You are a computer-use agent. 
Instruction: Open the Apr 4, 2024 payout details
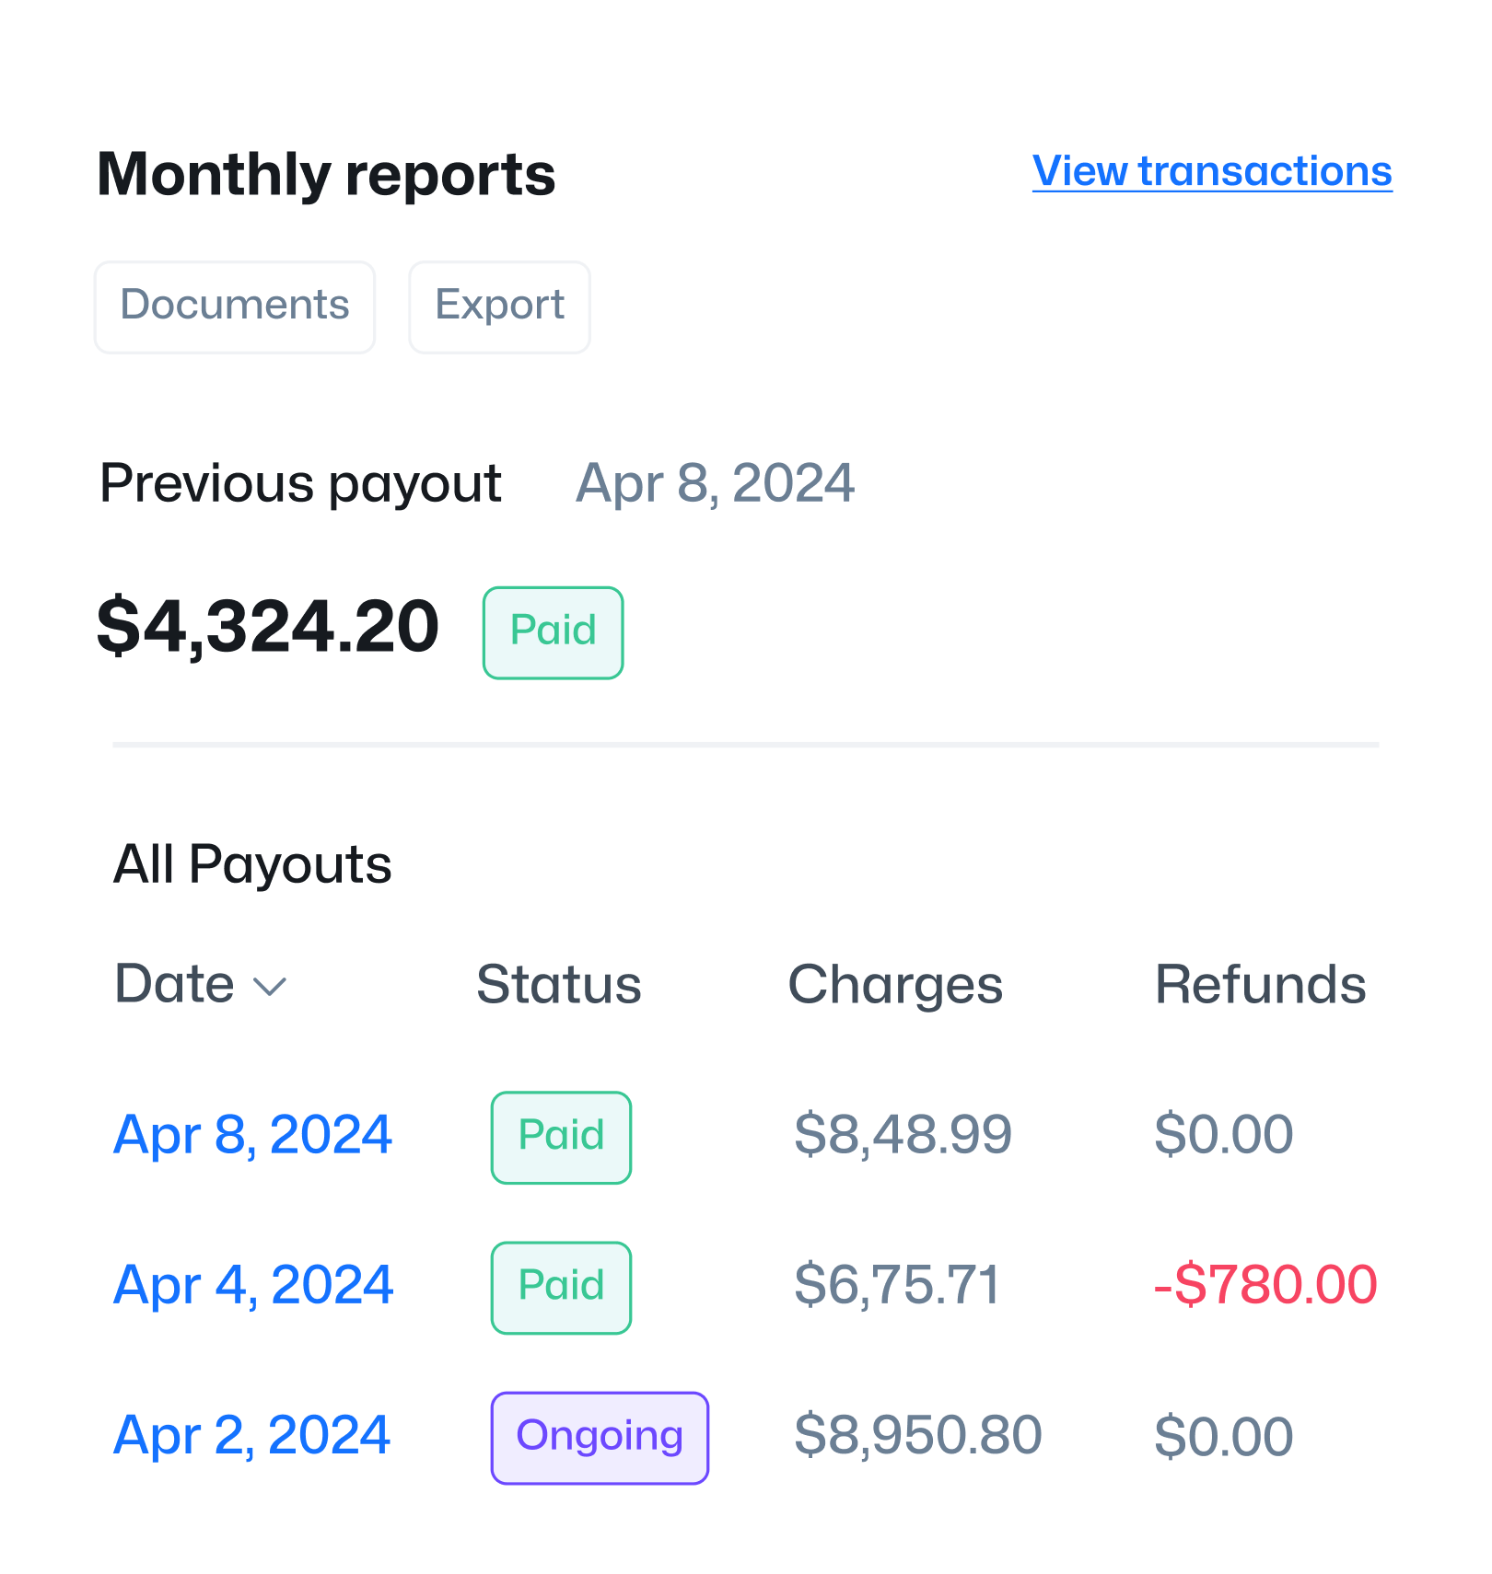coord(252,1286)
